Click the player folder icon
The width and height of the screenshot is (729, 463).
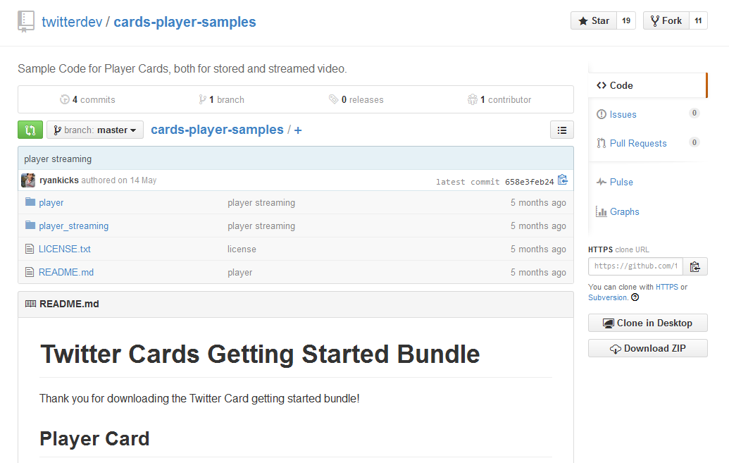(x=30, y=202)
